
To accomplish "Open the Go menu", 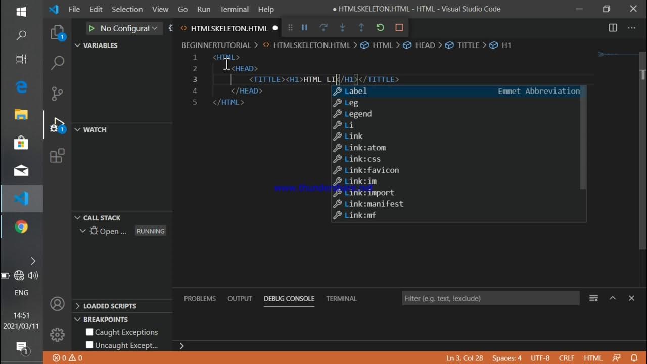I will coord(182,9).
